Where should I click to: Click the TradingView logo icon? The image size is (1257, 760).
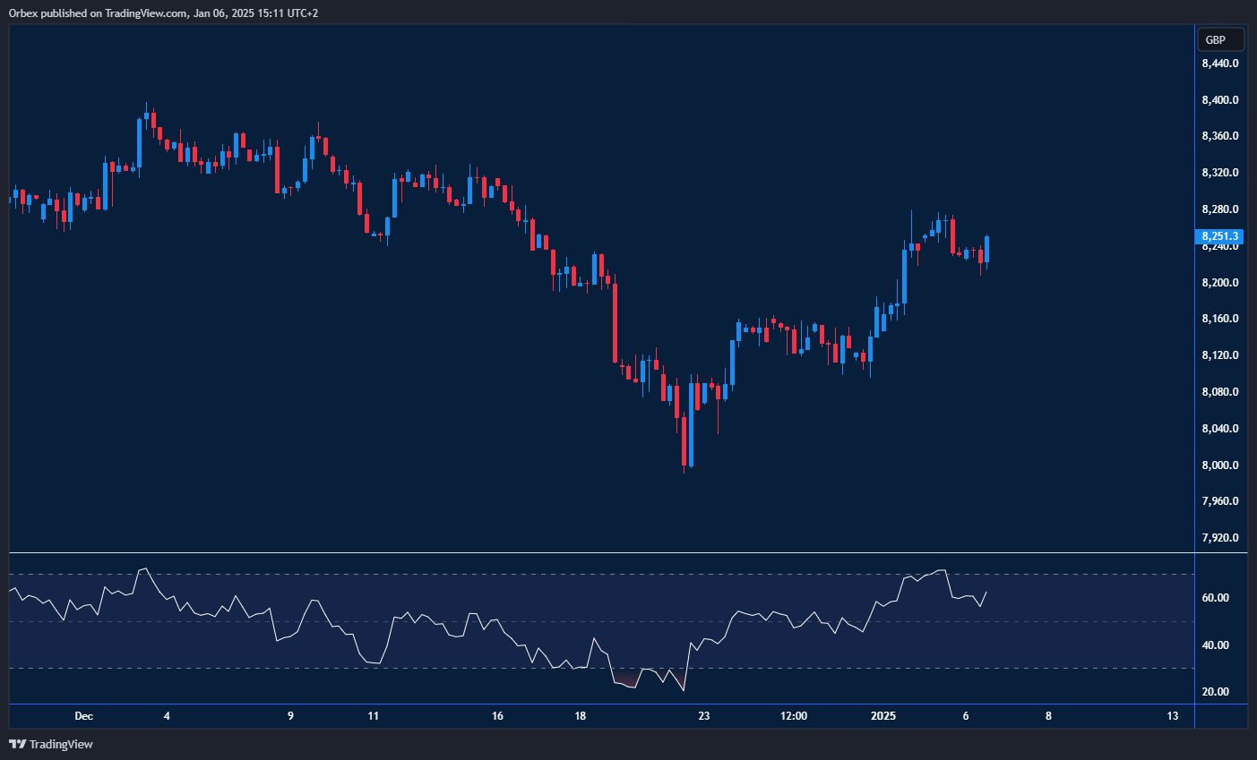pos(16,744)
